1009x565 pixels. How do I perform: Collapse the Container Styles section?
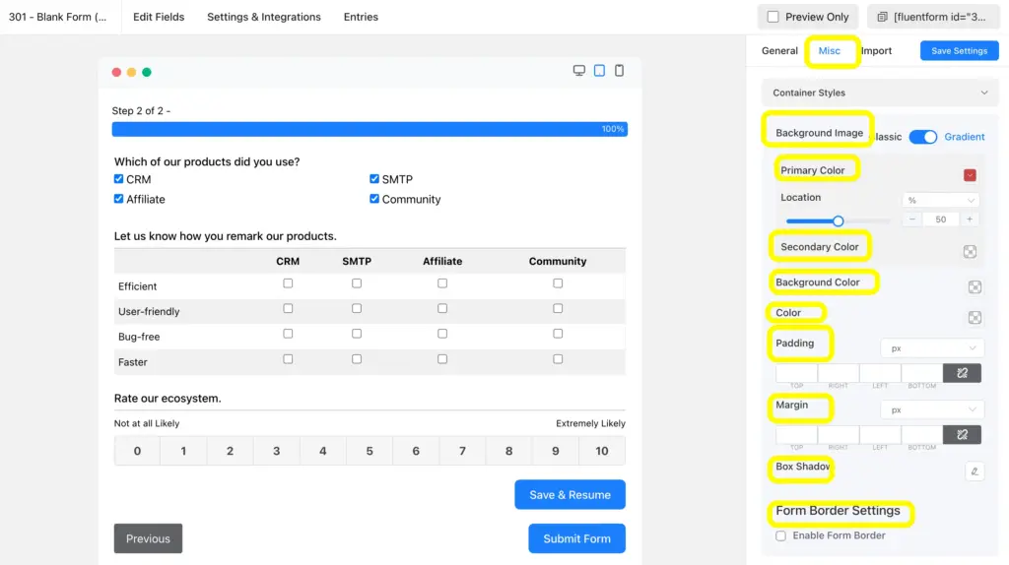[x=880, y=93]
